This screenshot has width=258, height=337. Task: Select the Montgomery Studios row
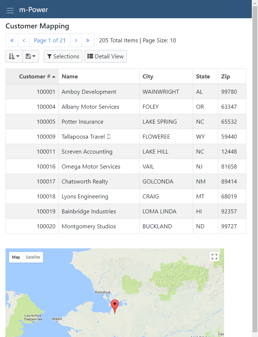pos(126,226)
